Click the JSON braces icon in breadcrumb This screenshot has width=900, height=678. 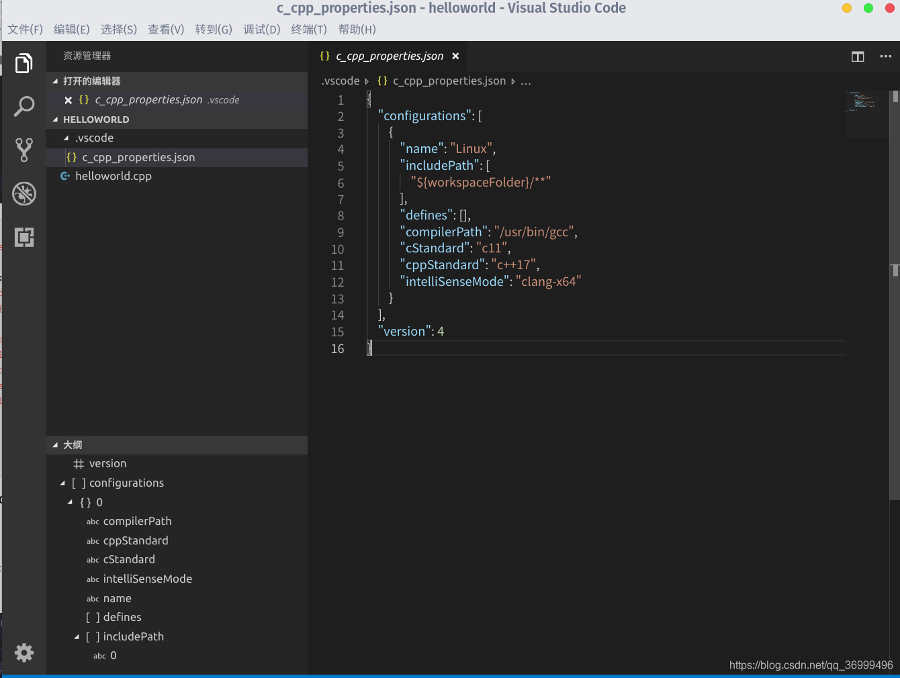[x=382, y=81]
